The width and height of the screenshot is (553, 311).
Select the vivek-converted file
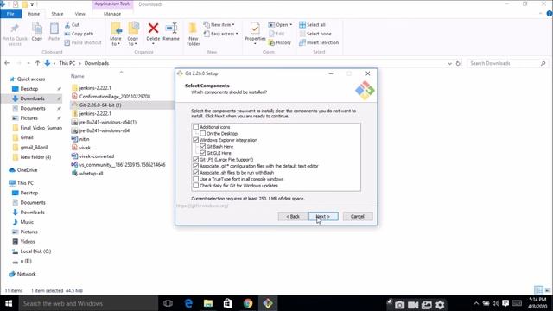96,156
